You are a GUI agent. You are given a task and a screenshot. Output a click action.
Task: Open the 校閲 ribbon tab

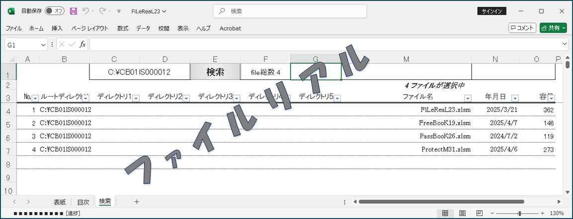coord(164,28)
